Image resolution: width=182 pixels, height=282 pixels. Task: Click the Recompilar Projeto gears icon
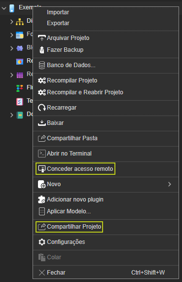[42, 81]
